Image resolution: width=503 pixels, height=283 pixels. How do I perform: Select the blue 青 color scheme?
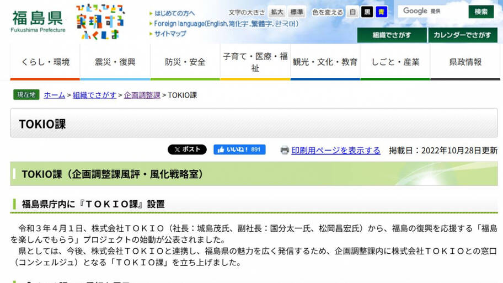pos(382,12)
